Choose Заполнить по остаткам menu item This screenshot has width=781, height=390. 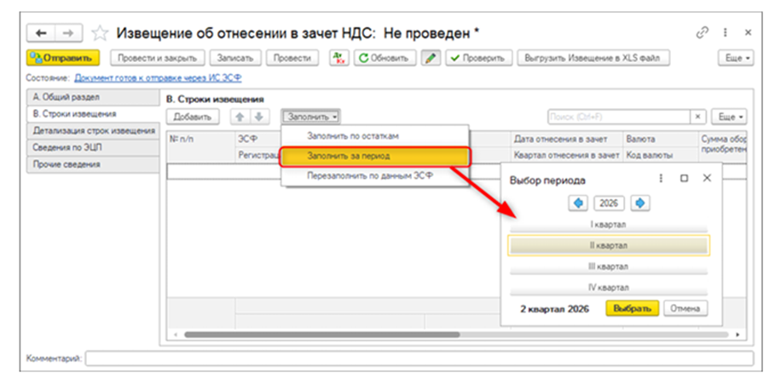374,135
